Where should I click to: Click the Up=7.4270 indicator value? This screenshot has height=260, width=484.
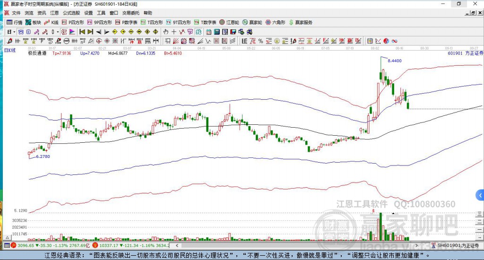click(89, 53)
